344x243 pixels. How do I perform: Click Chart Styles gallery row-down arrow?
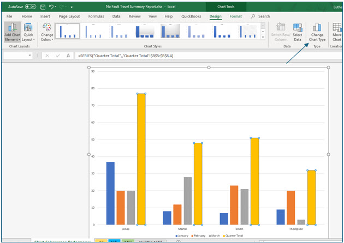pyautogui.click(x=263, y=31)
